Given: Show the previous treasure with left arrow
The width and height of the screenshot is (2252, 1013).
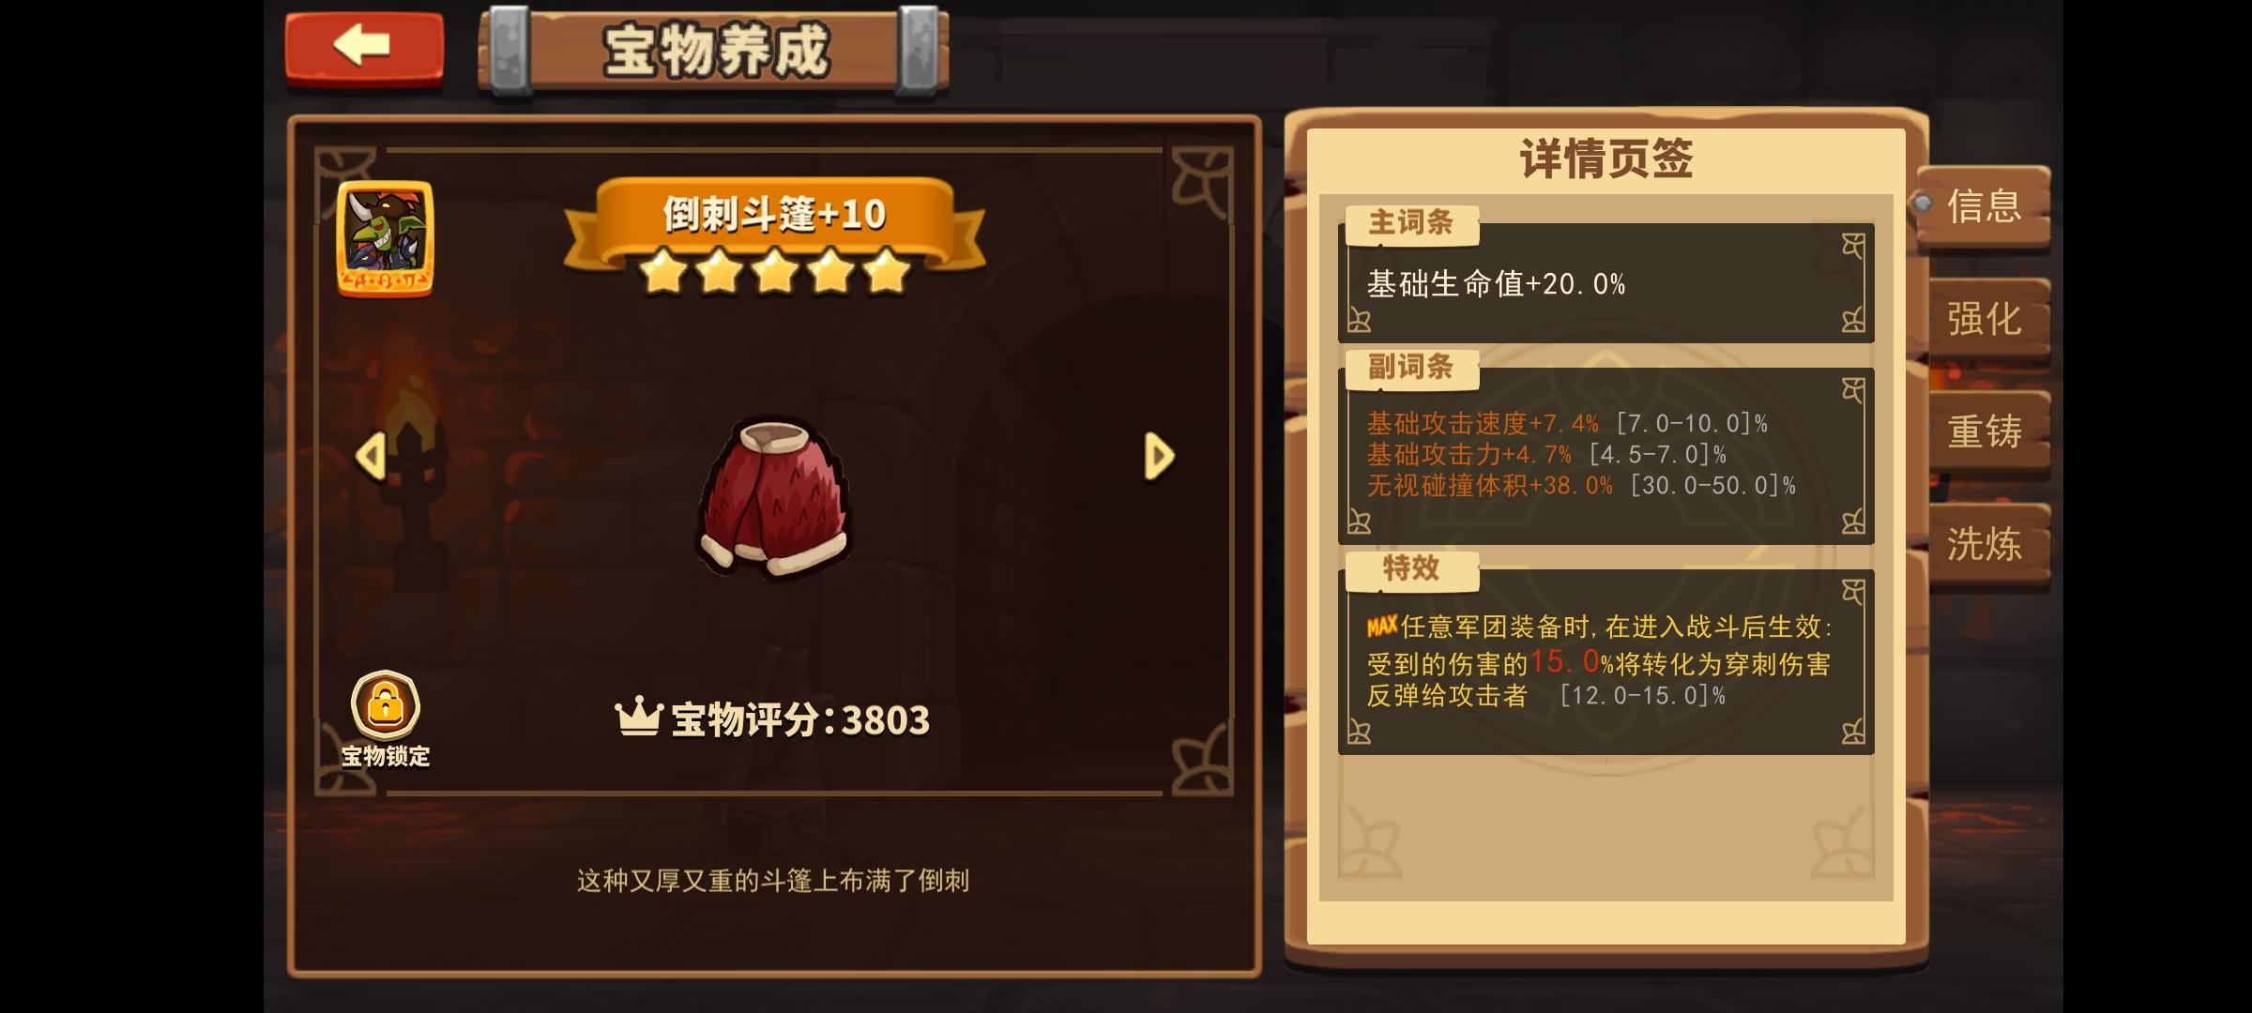Looking at the screenshot, I should point(371,457).
